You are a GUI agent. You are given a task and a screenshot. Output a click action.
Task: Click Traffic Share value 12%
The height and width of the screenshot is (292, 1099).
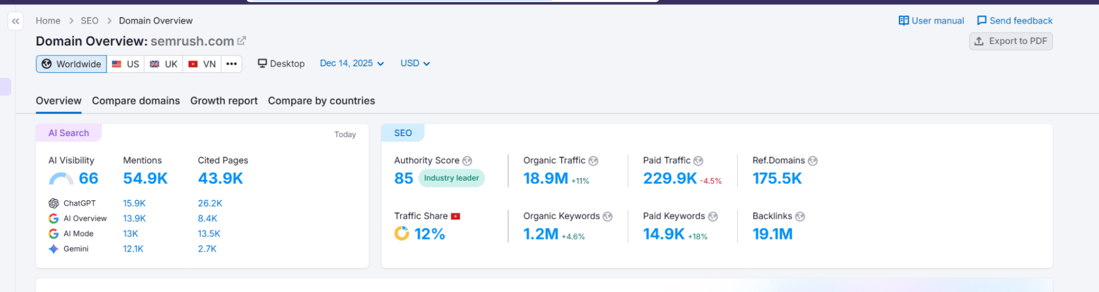coord(429,234)
